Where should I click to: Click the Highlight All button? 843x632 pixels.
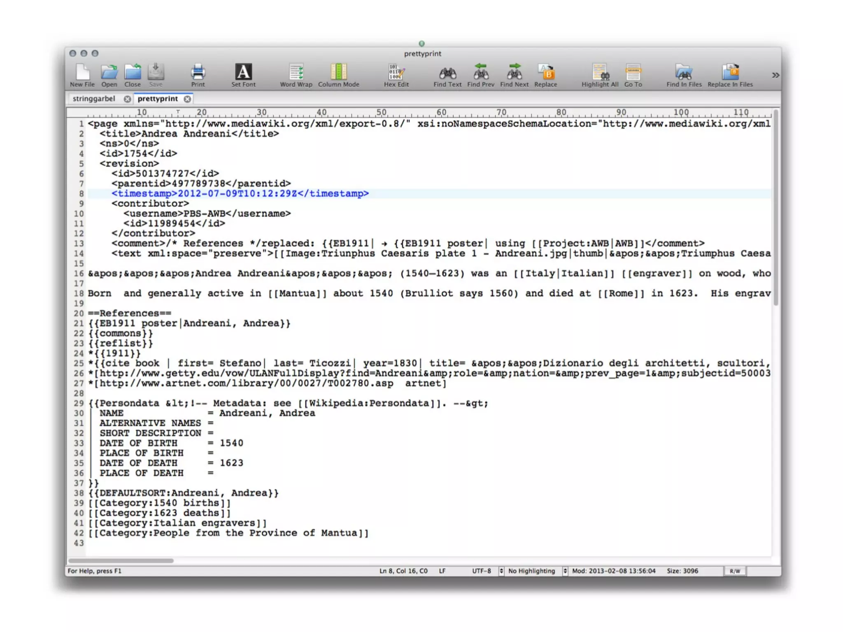pyautogui.click(x=600, y=73)
